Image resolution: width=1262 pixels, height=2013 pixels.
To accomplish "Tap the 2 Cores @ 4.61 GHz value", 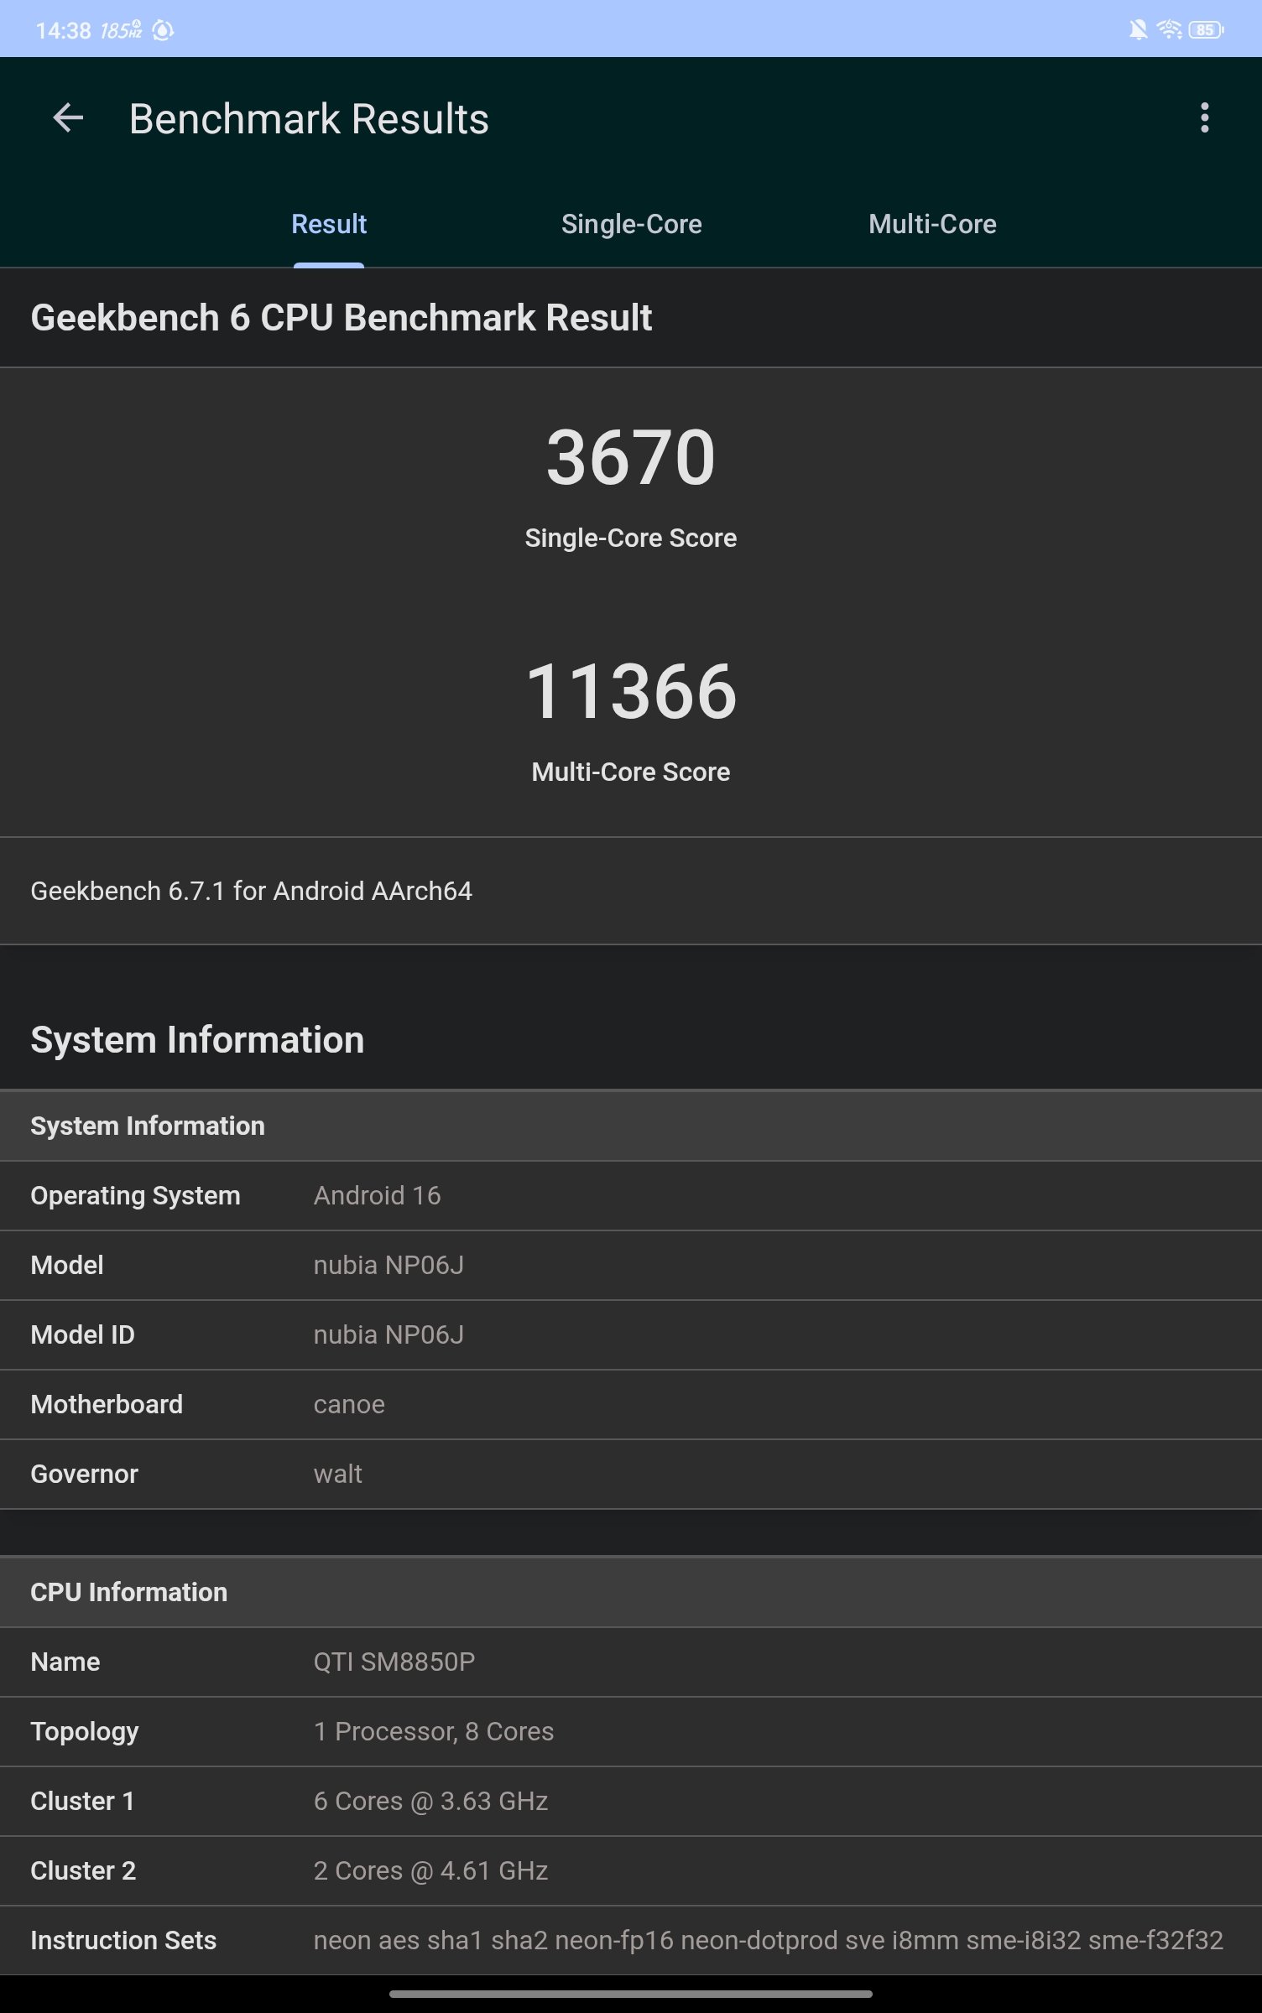I will pyautogui.click(x=430, y=1870).
